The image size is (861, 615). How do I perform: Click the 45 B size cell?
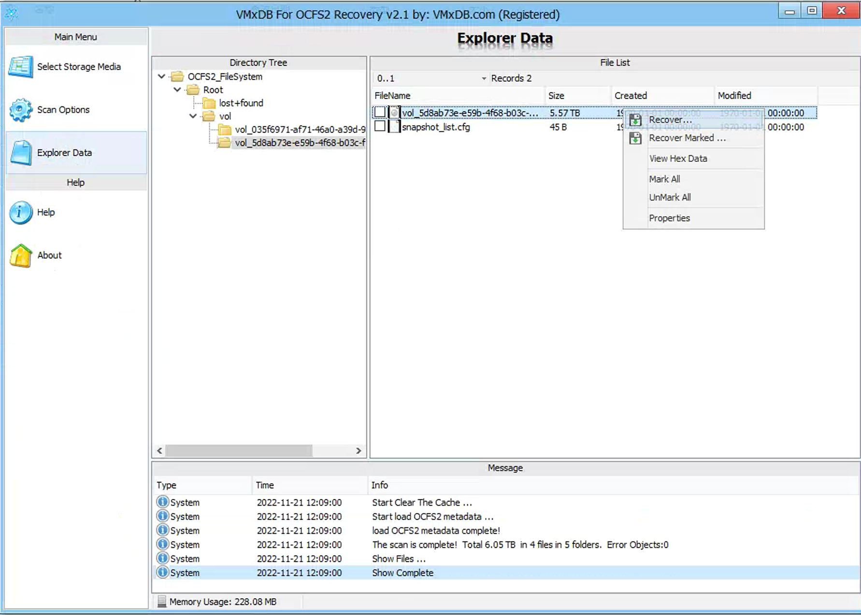[558, 127]
